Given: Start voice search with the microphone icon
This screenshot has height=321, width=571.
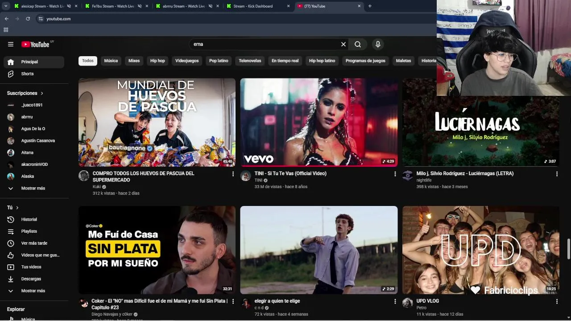Looking at the screenshot, I should (378, 44).
